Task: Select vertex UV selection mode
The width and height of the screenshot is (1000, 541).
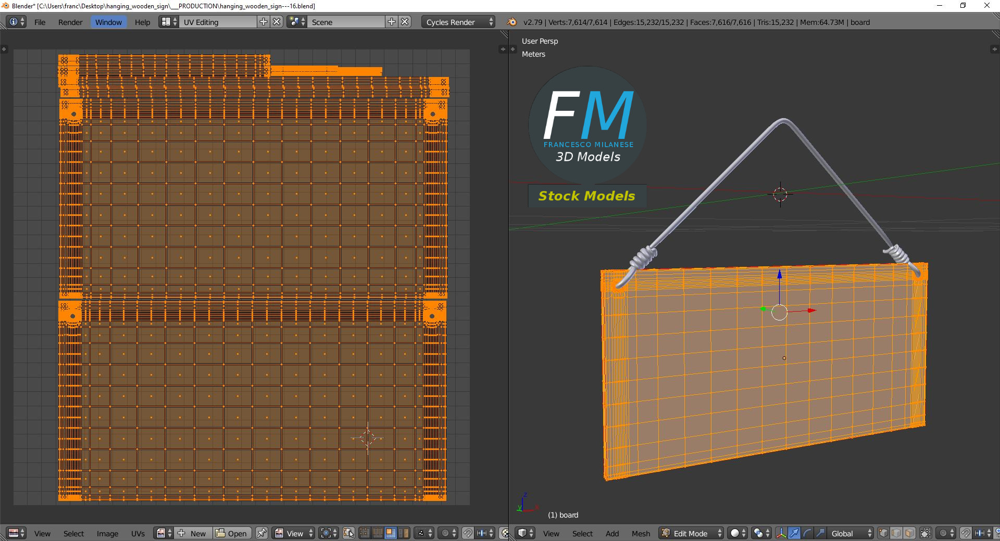Action: [x=365, y=533]
